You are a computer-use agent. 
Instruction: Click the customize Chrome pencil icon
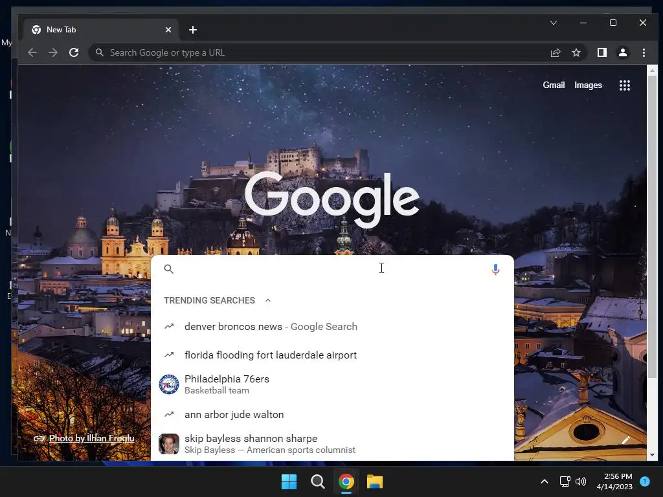point(626,440)
